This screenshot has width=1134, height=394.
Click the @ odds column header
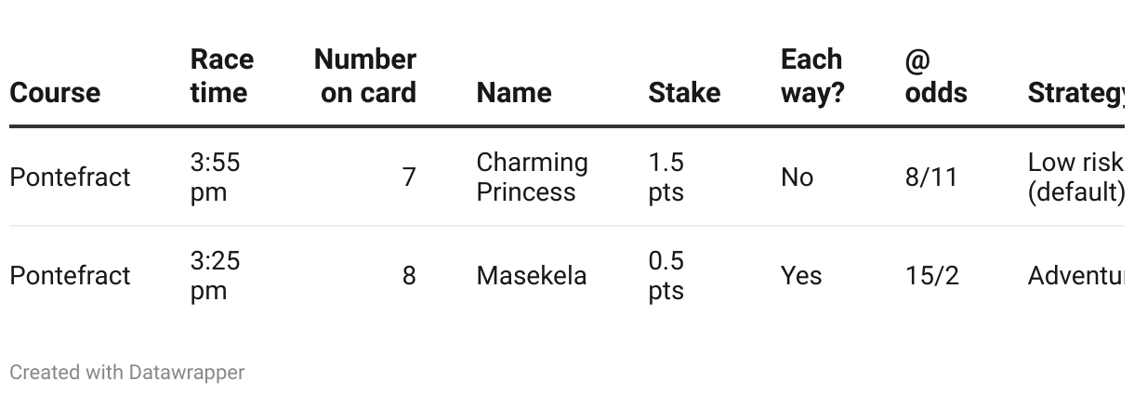coord(936,76)
